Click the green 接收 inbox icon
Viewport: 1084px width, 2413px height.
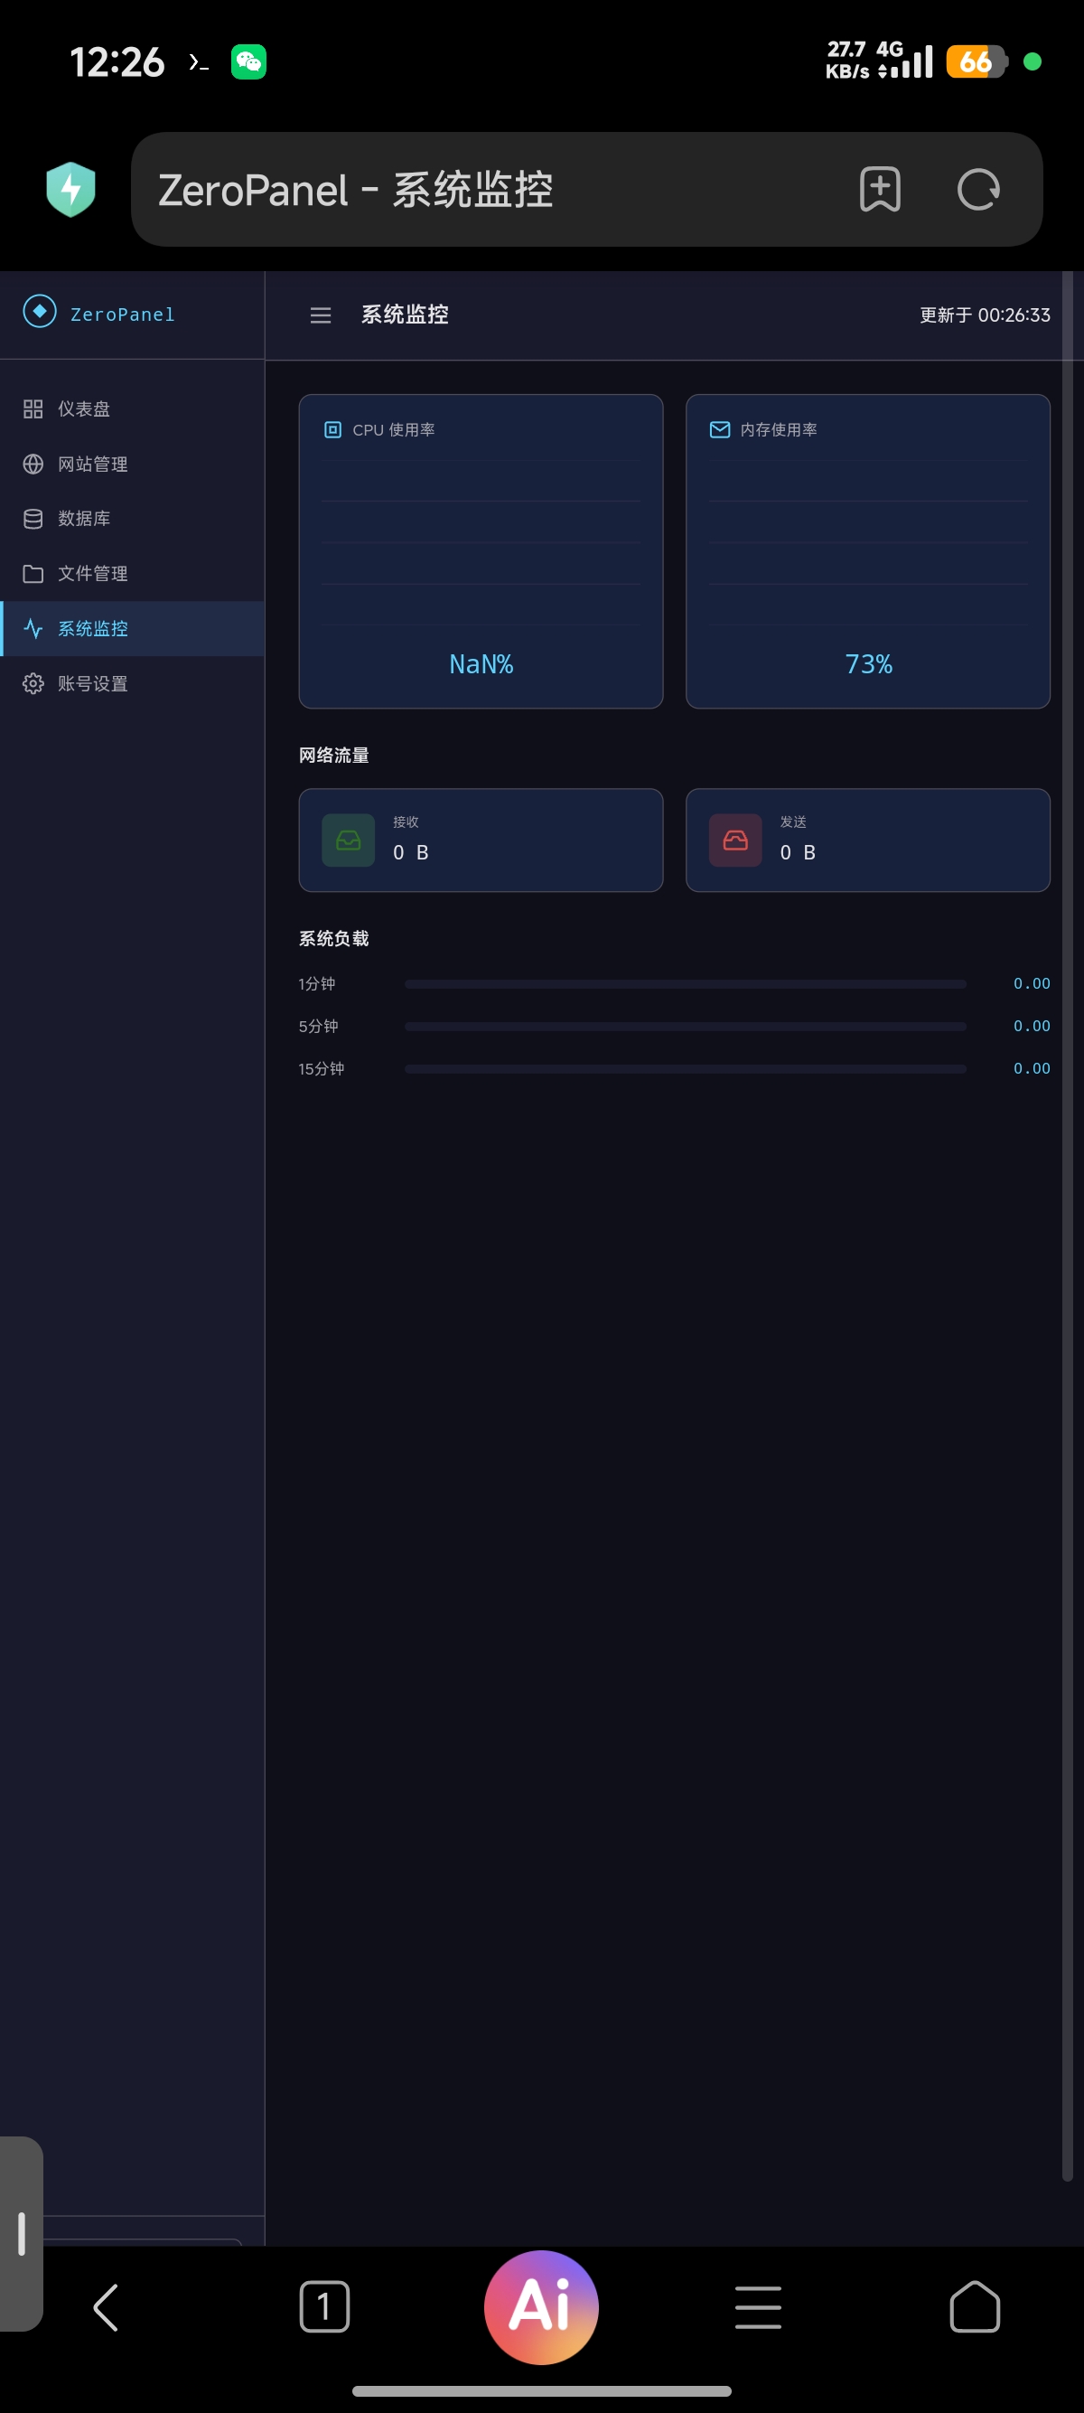pos(348,840)
